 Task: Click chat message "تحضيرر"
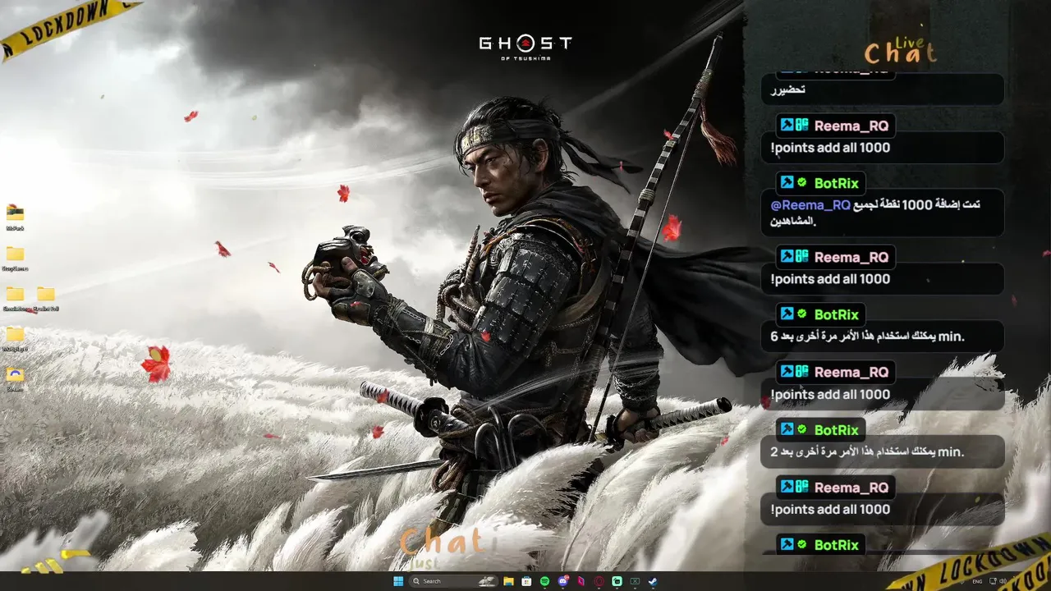pos(883,89)
